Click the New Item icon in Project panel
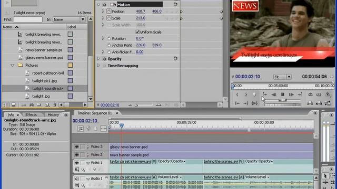The height and width of the screenshot is (189, 337). click(47, 105)
